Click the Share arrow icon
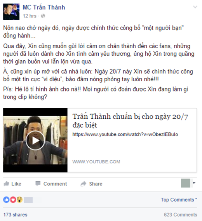The width and height of the screenshot is (202, 221). 84,184
